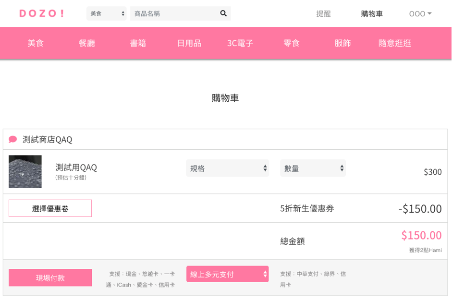The height and width of the screenshot is (300, 452).
Task: Expand the 規格 specification dropdown
Action: click(228, 168)
